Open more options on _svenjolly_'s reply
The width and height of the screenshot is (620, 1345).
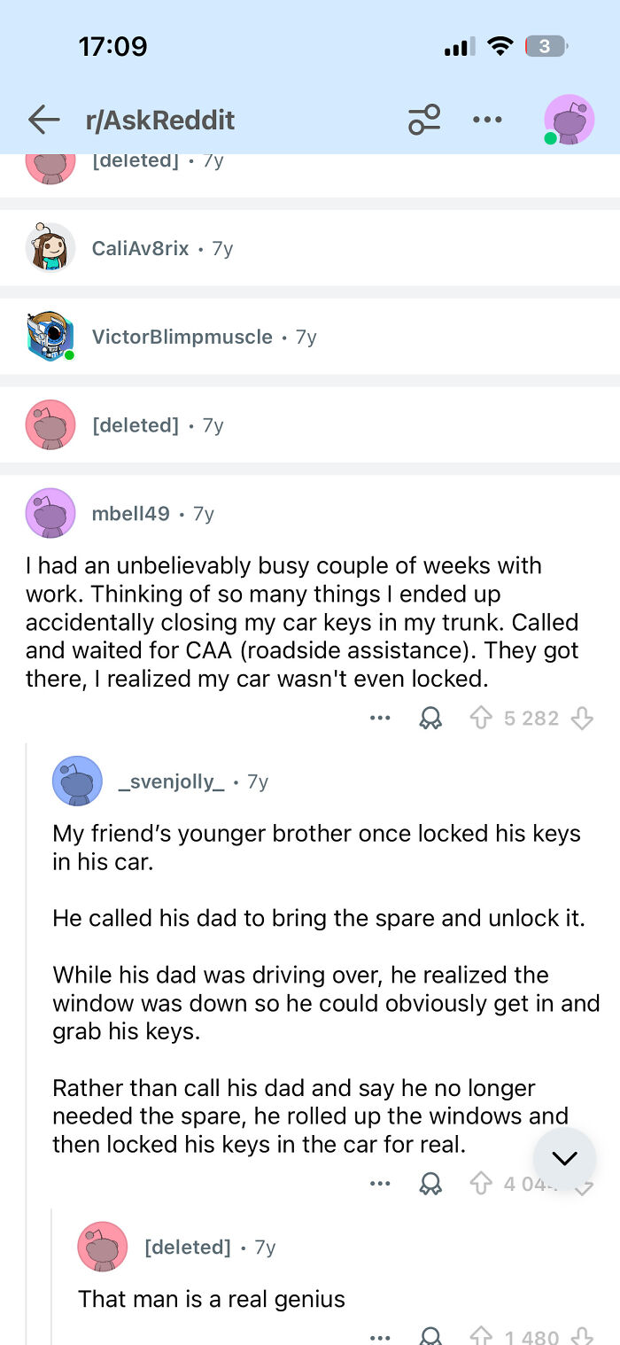pyautogui.click(x=380, y=1185)
